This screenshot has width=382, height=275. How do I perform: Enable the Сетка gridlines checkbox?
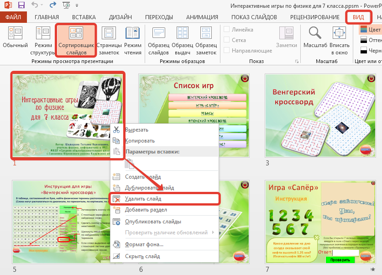click(227, 40)
